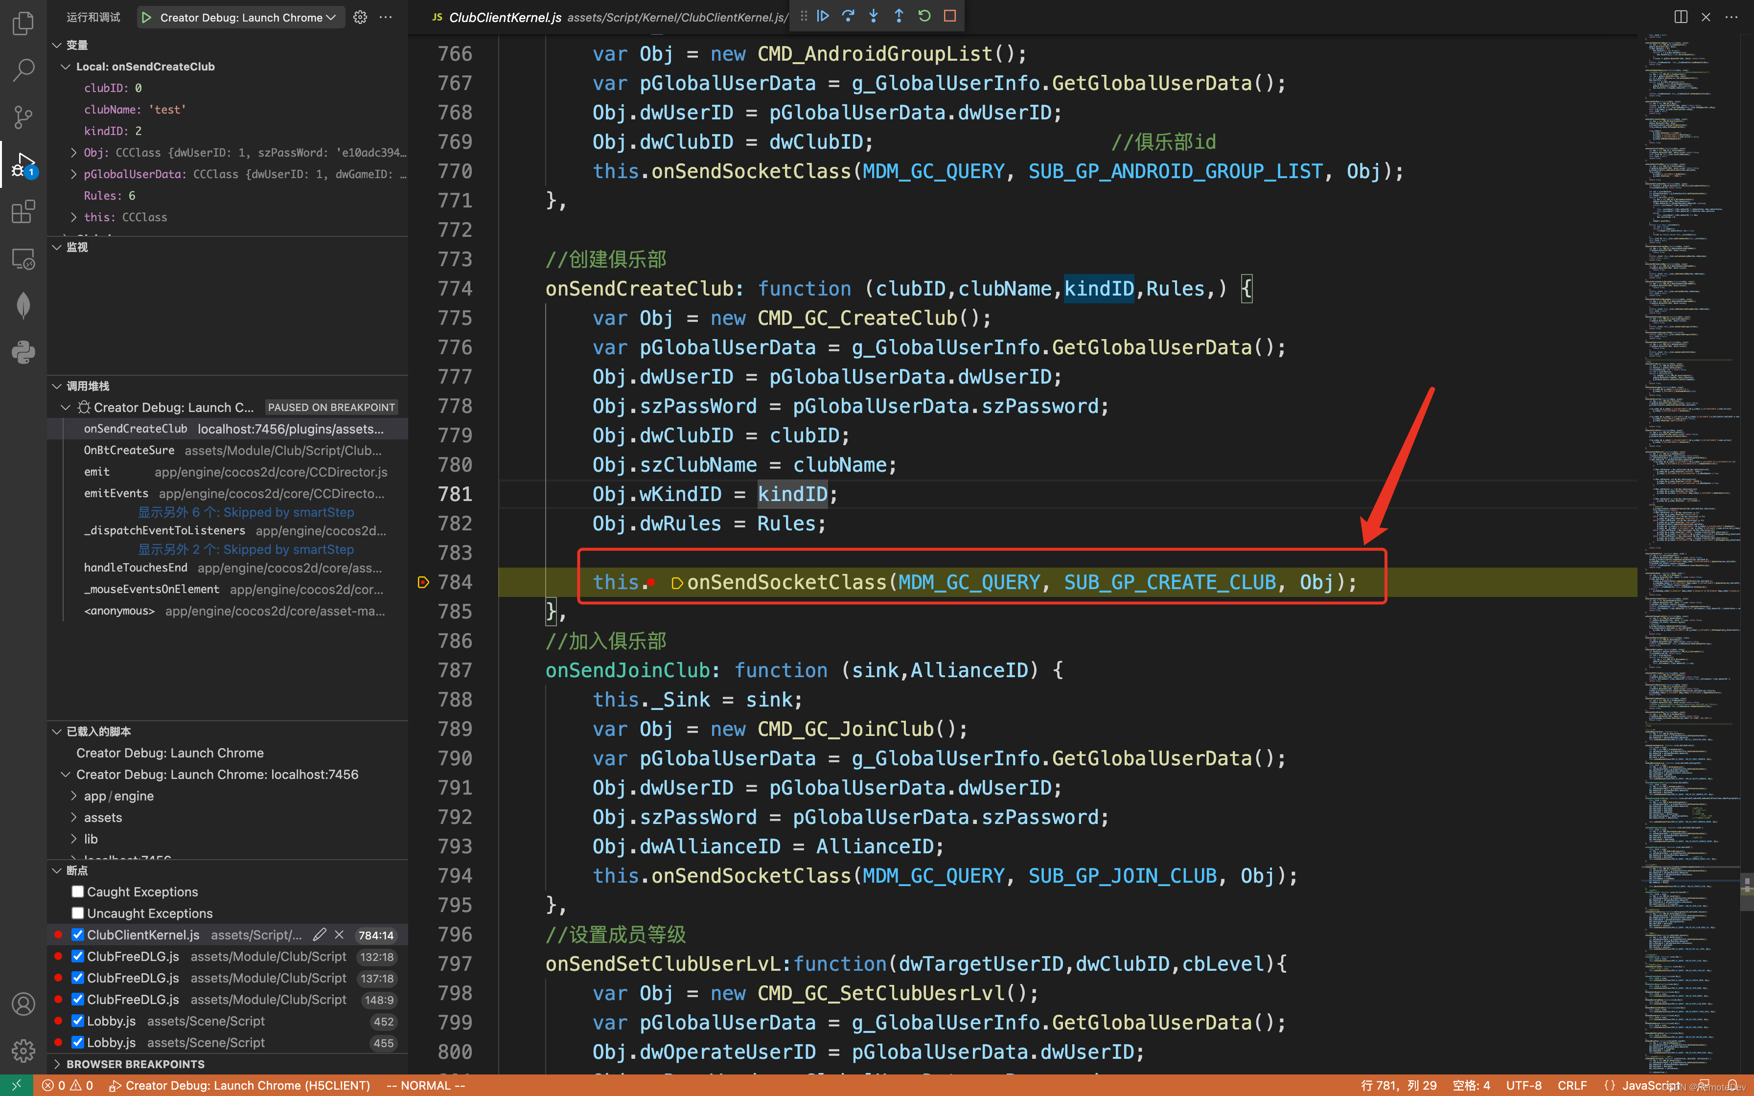Select emitEvents call stack frame
The image size is (1754, 1096).
pyautogui.click(x=228, y=494)
